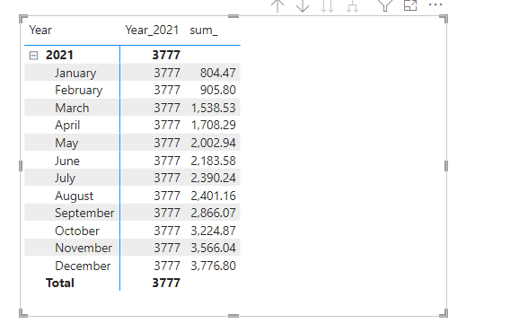This screenshot has width=510, height=323.
Task: Click the value 2,002.94
Action: (x=213, y=144)
